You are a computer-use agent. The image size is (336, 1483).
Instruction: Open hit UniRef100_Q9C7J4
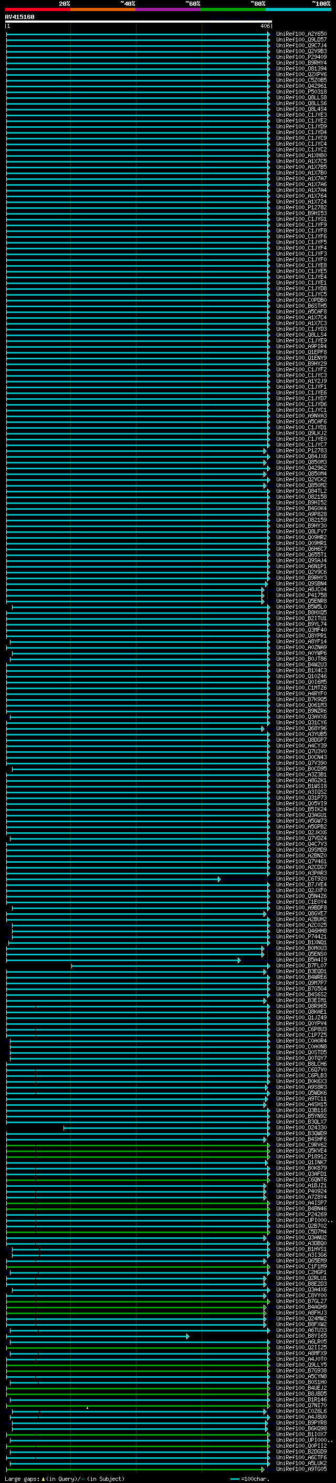click(x=301, y=45)
